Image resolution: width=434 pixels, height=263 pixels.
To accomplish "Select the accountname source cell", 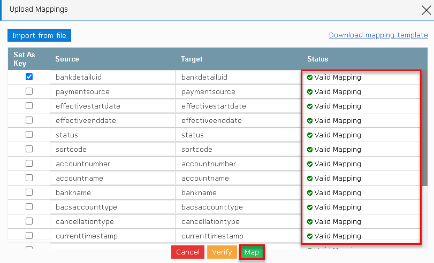I will point(113,178).
